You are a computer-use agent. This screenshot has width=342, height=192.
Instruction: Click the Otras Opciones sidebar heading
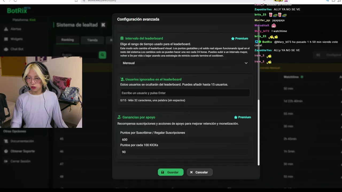click(x=15, y=131)
